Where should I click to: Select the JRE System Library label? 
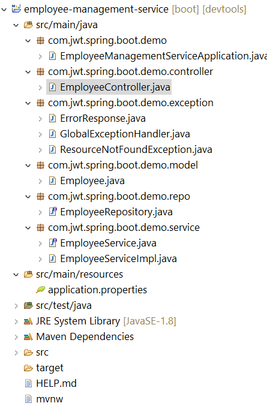pyautogui.click(x=78, y=321)
